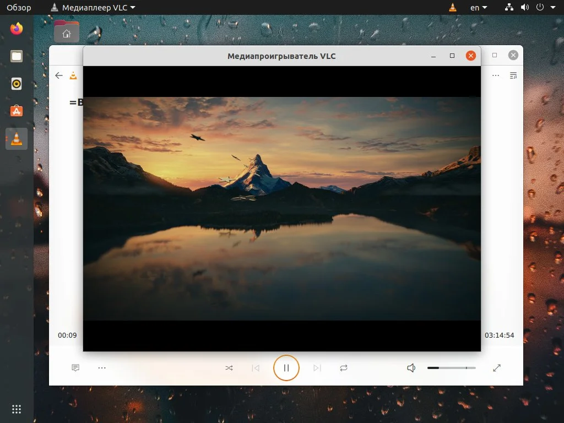
Task: Toggle loop repeat mode
Action: click(343, 367)
